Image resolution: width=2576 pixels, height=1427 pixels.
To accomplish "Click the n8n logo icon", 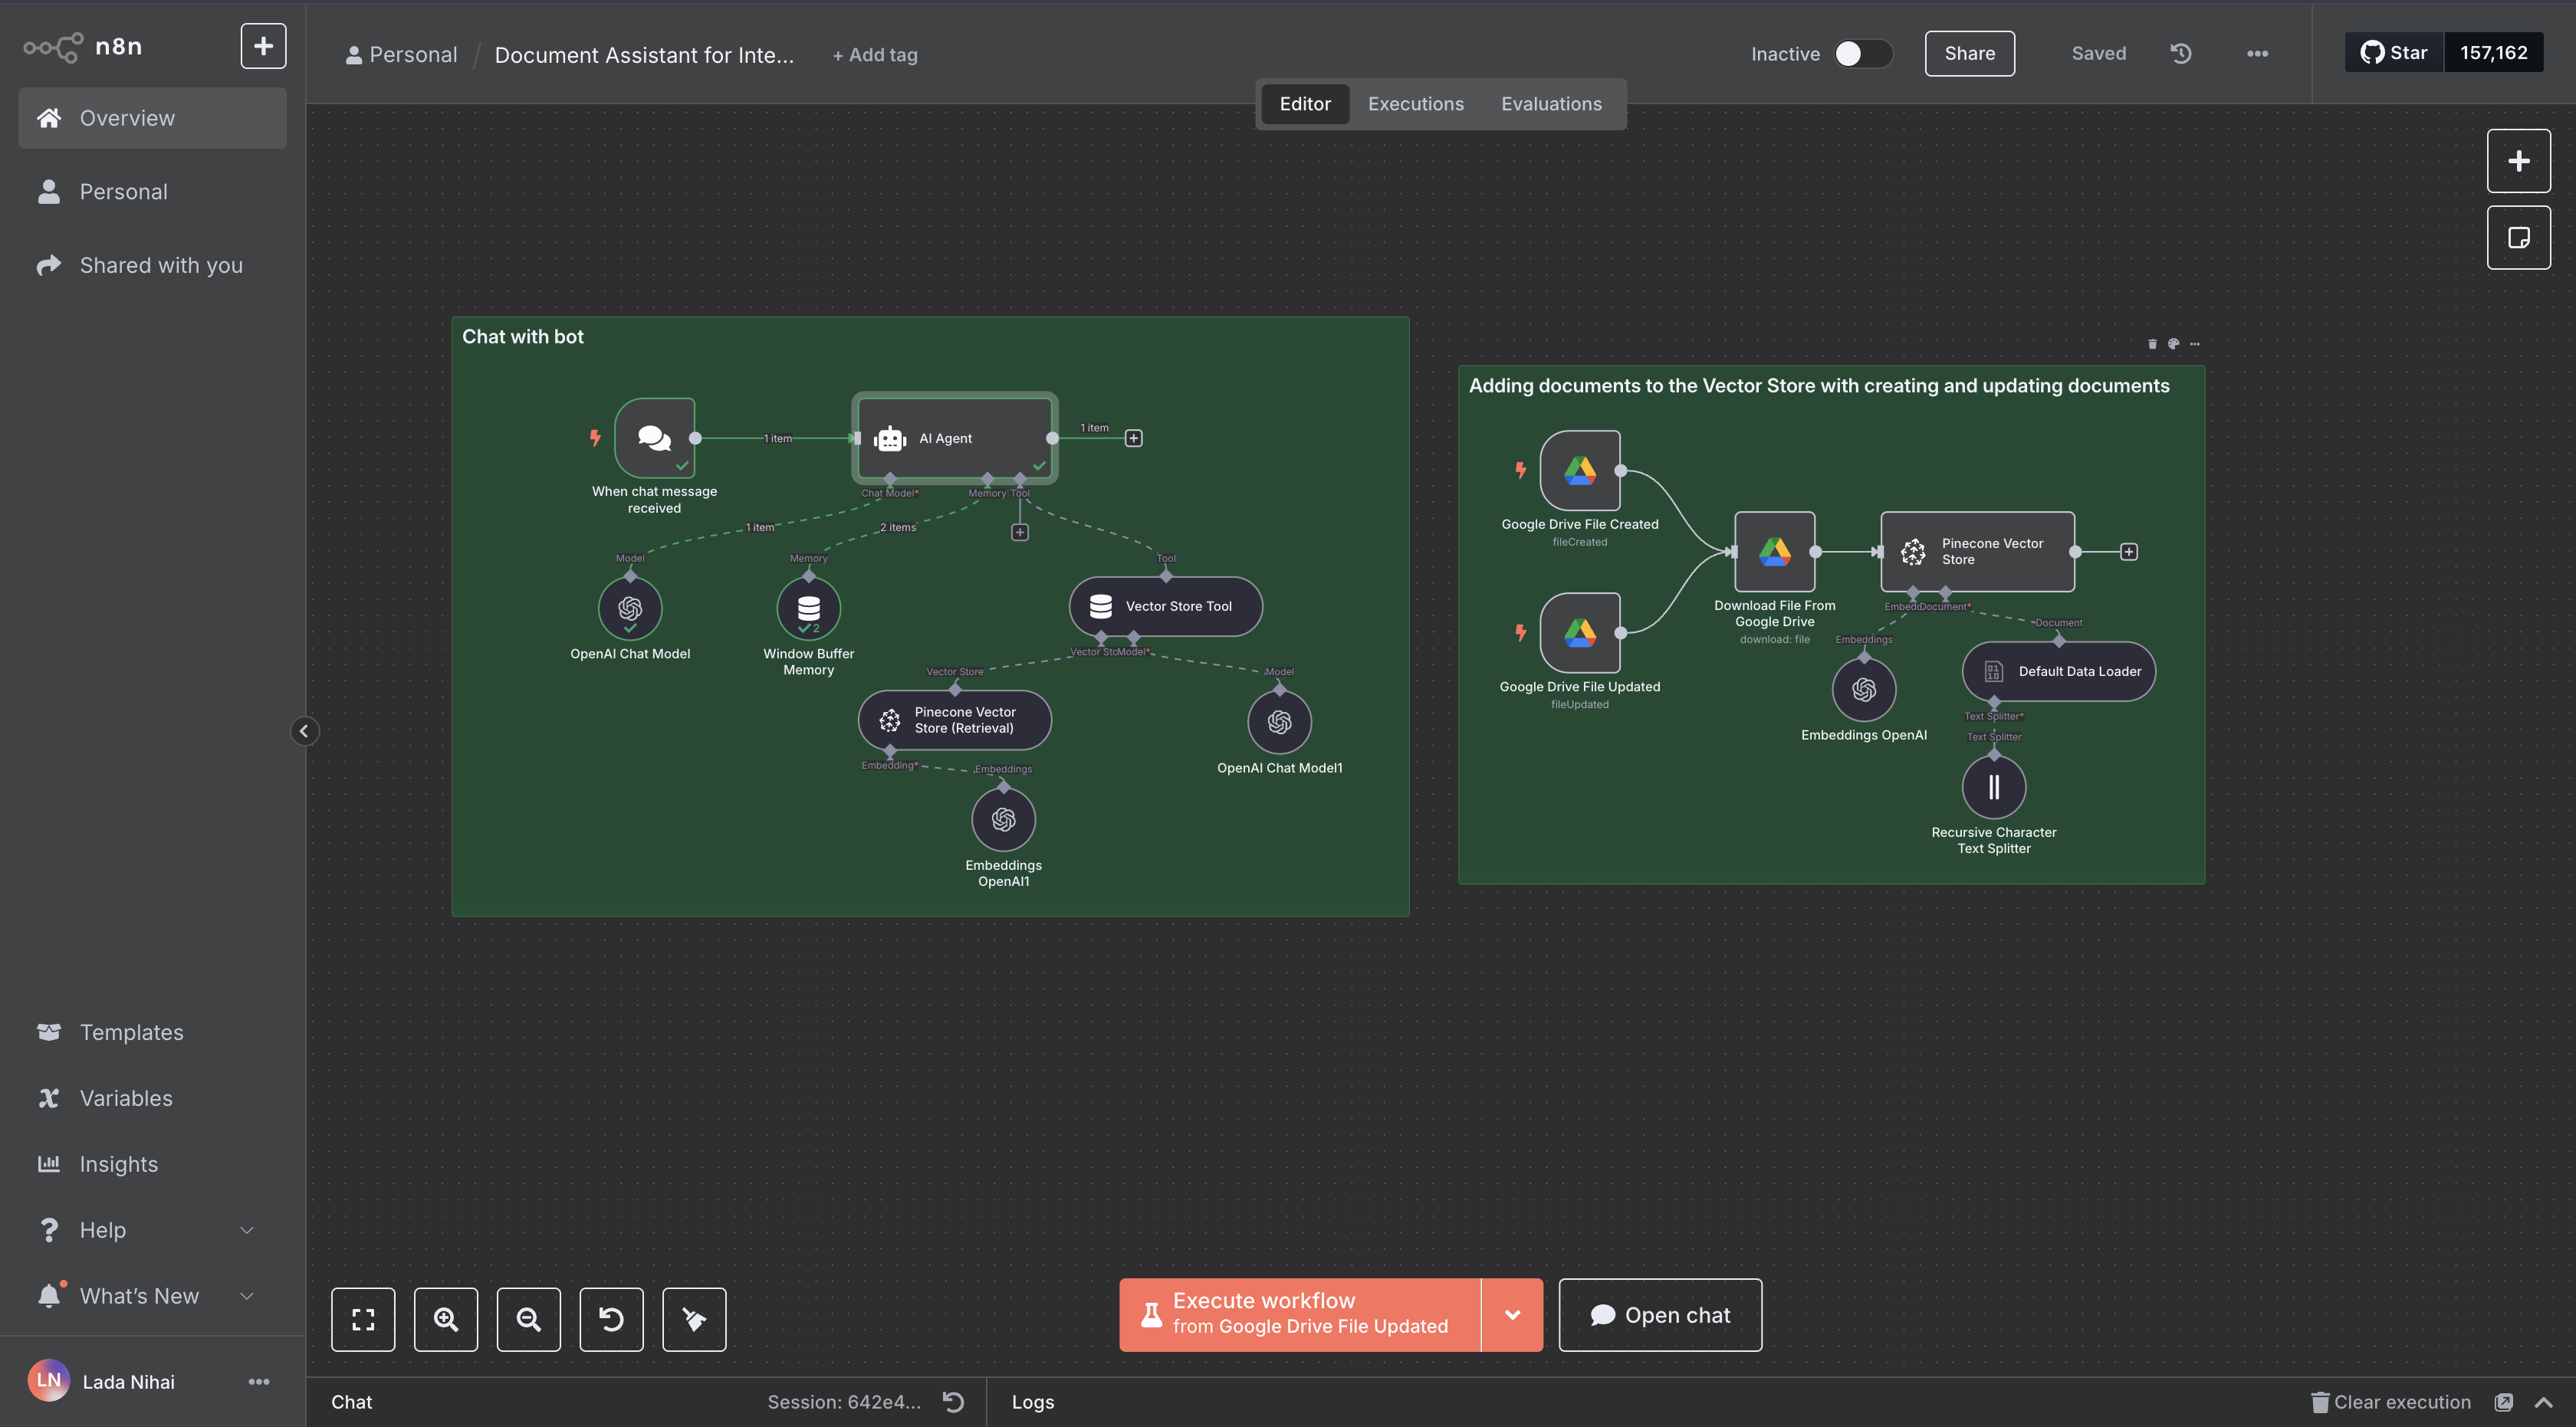I will [x=53, y=47].
